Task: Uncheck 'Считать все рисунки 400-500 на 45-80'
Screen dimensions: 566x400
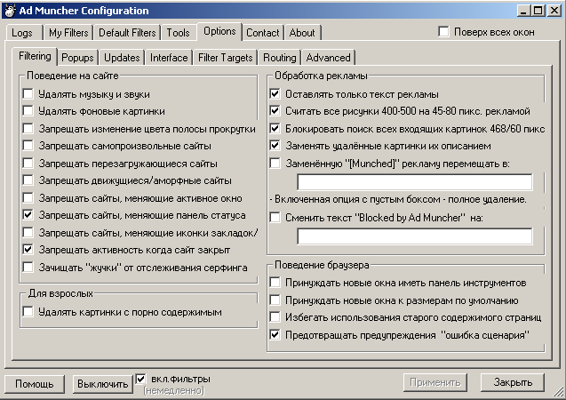Action: 275,111
